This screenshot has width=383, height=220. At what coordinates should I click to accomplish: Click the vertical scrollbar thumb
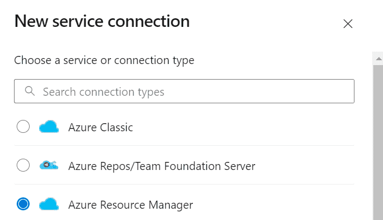pyautogui.click(x=378, y=143)
